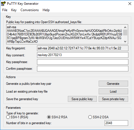Open the Conversions menu
This screenshot has width=134, height=130.
29,10
